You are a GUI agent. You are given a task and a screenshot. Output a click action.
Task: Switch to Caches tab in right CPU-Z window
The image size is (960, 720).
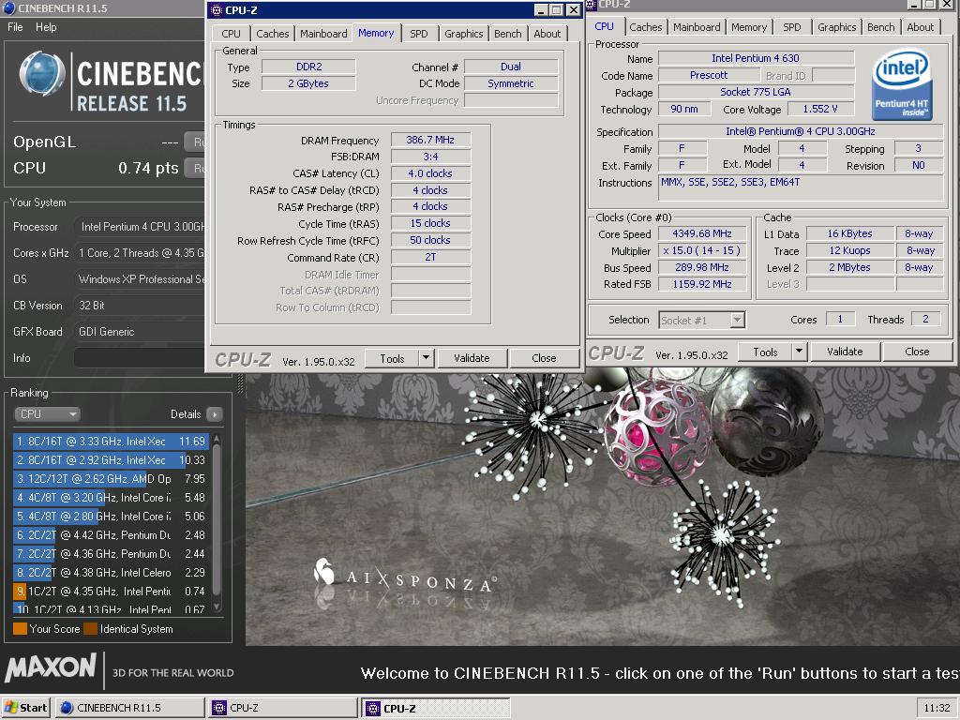tap(646, 27)
